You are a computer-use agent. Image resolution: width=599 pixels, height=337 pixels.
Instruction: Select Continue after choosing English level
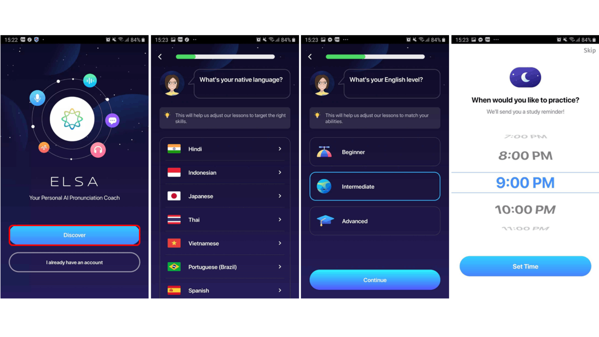coord(374,280)
